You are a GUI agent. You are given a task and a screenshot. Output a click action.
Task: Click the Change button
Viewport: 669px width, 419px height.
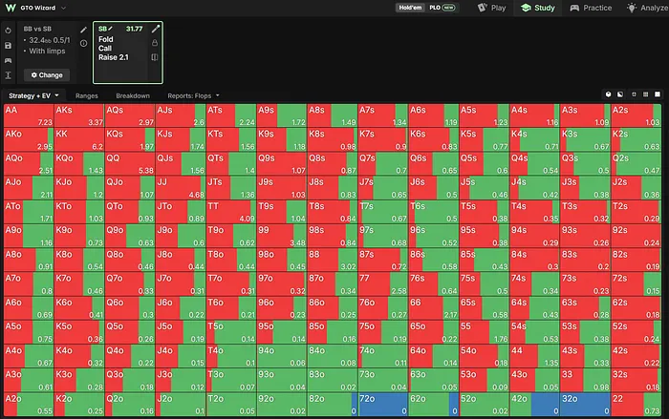point(47,75)
